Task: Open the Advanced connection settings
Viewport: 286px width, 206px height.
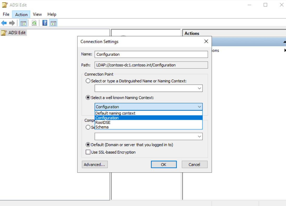Action: point(95,164)
